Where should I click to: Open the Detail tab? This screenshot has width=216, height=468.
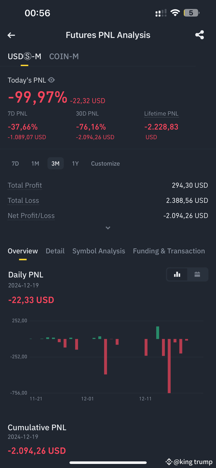pyautogui.click(x=55, y=251)
